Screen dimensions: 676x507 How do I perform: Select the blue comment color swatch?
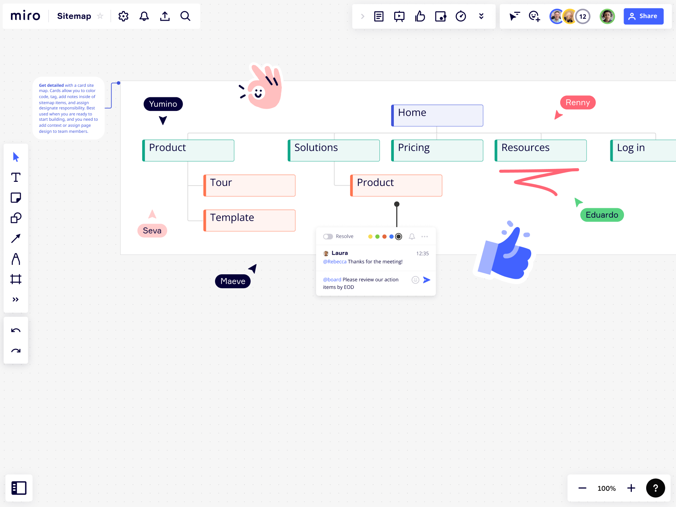[x=391, y=237]
